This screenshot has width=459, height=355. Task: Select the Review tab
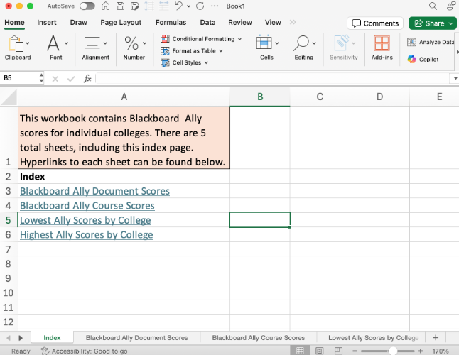(x=240, y=23)
